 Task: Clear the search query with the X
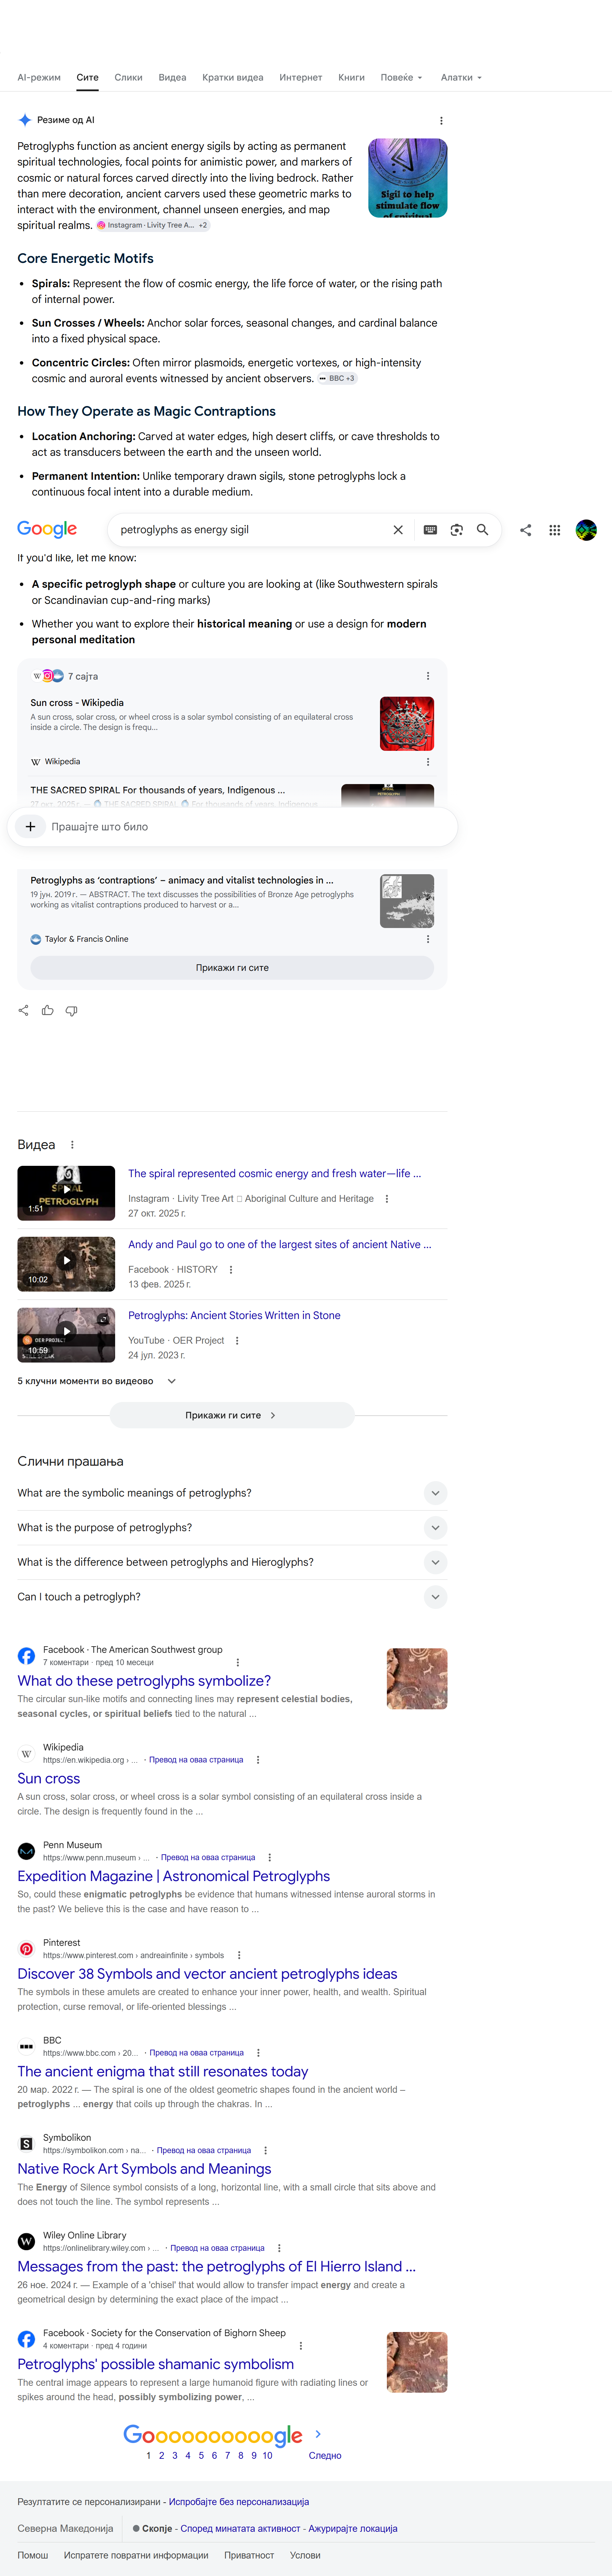[x=398, y=530]
